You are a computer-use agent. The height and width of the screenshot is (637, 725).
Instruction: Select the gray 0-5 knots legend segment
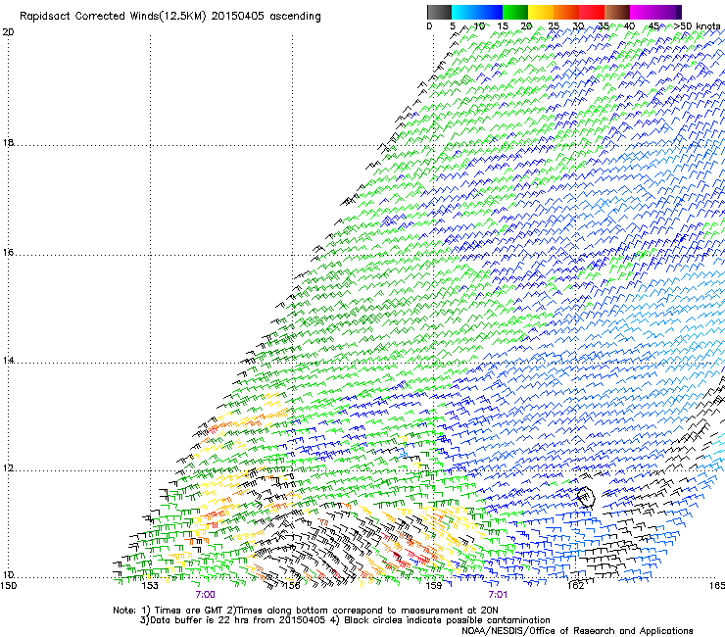(439, 12)
